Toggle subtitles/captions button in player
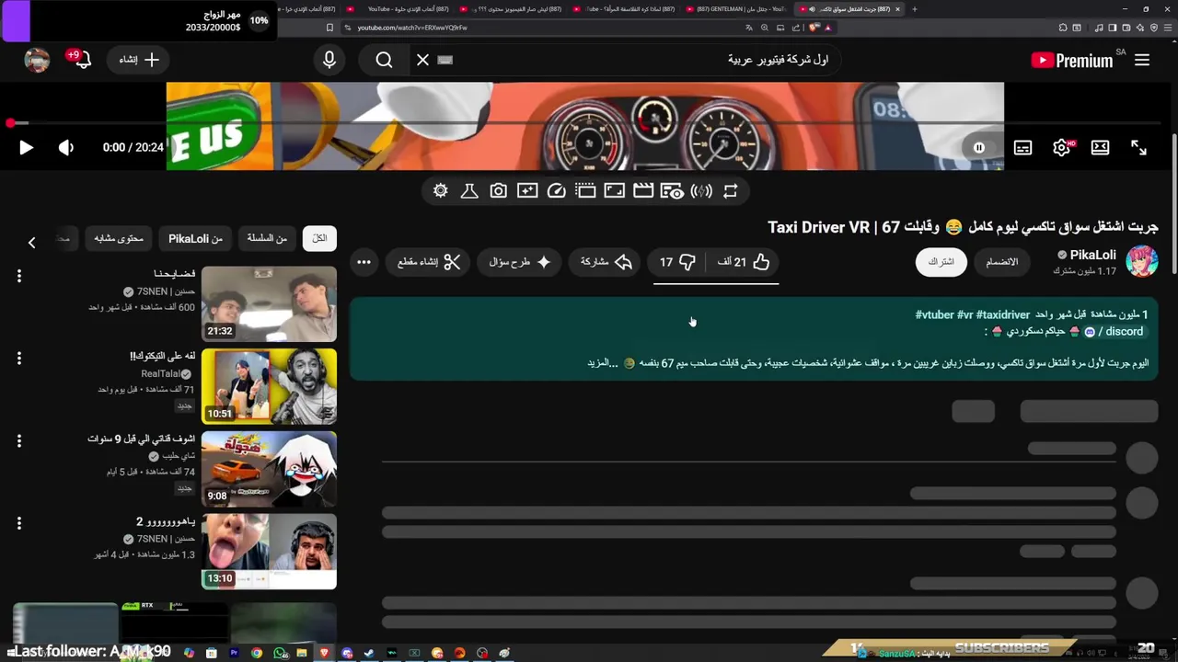Screen dimensions: 1178x662 pyautogui.click(x=1022, y=147)
